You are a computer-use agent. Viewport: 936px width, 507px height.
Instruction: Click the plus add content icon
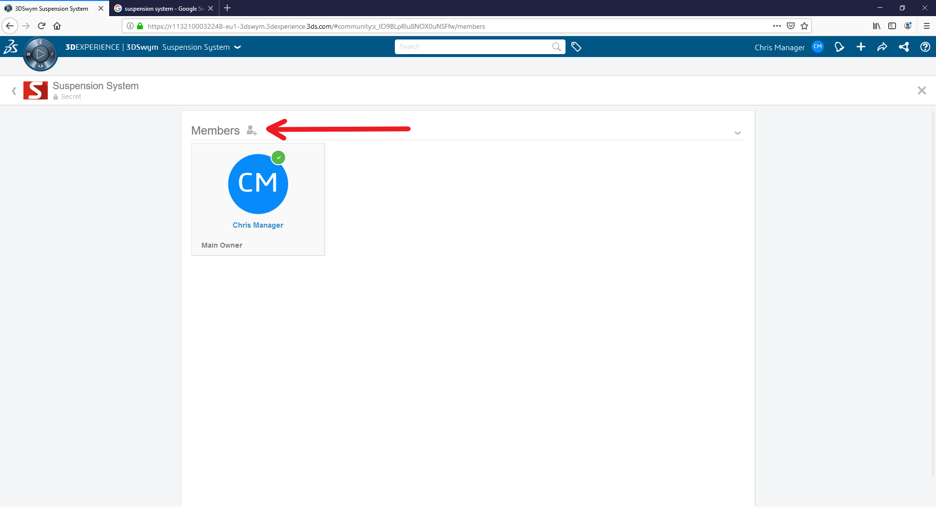(861, 47)
